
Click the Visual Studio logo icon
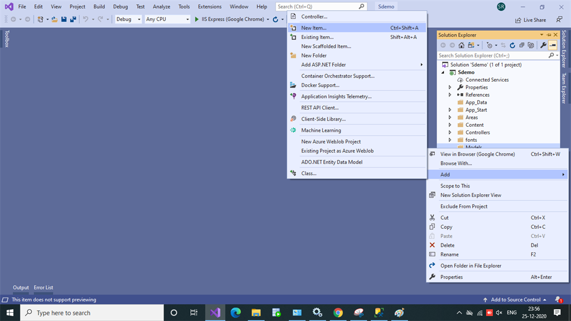tap(9, 7)
